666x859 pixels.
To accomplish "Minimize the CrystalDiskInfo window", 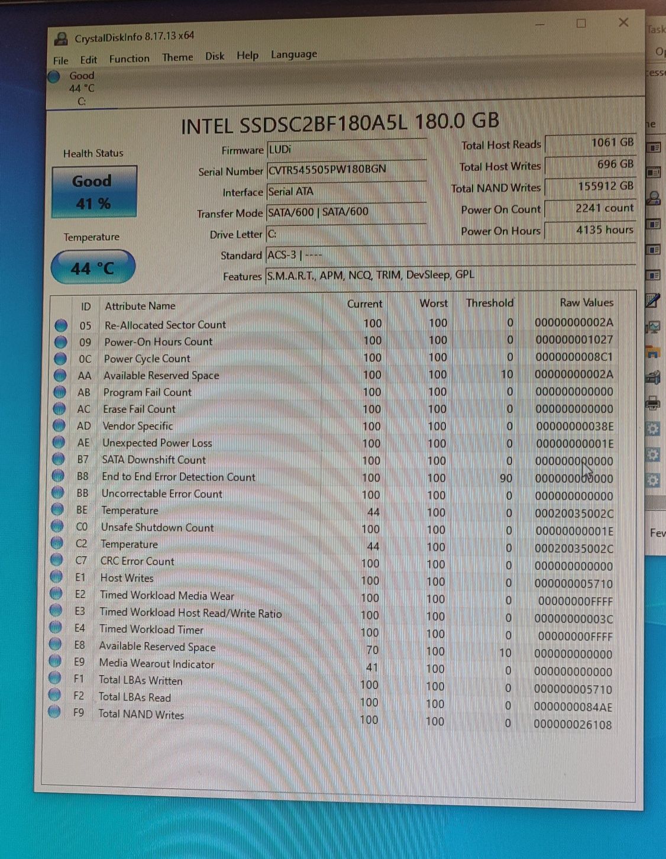I will point(539,24).
